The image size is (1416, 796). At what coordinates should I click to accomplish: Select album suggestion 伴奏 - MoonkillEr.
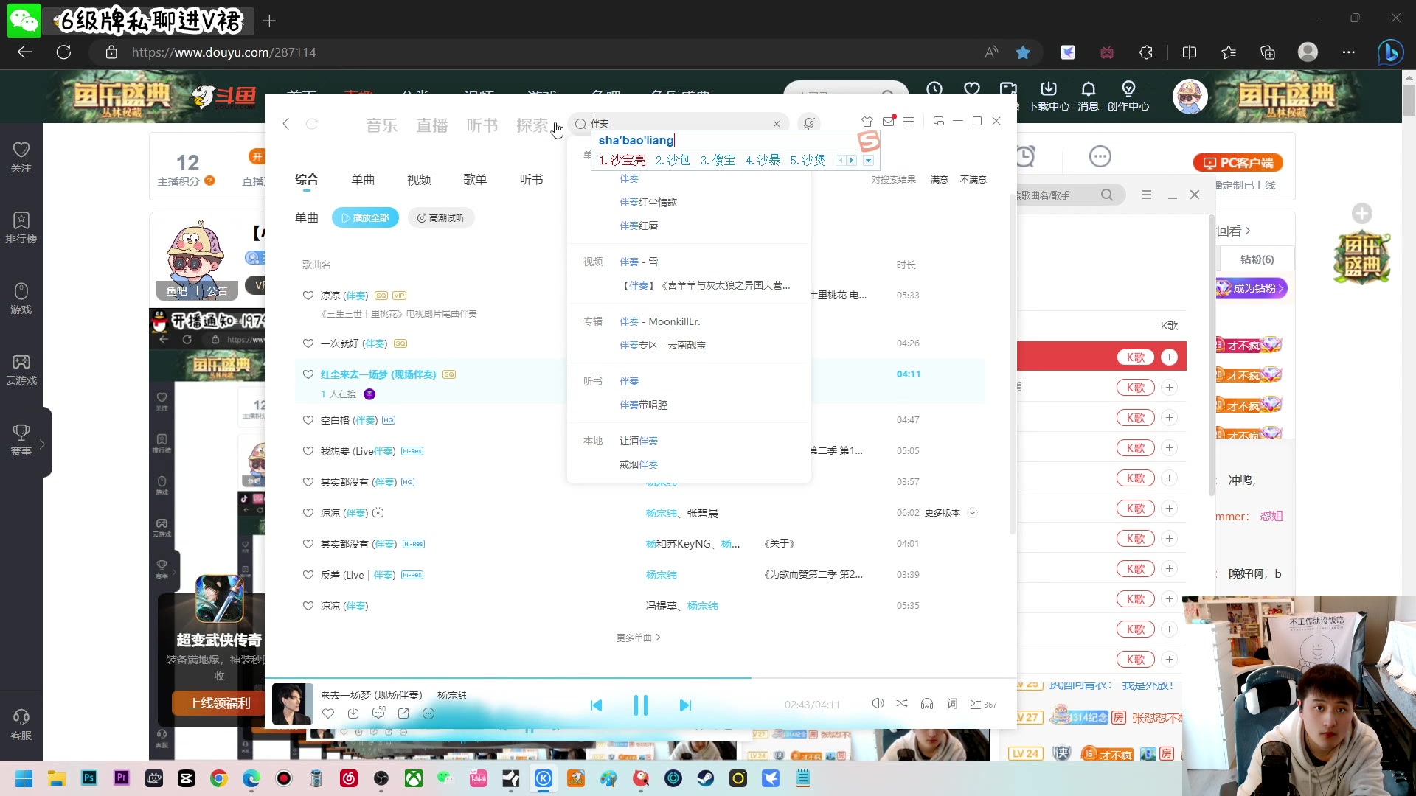[x=660, y=321]
